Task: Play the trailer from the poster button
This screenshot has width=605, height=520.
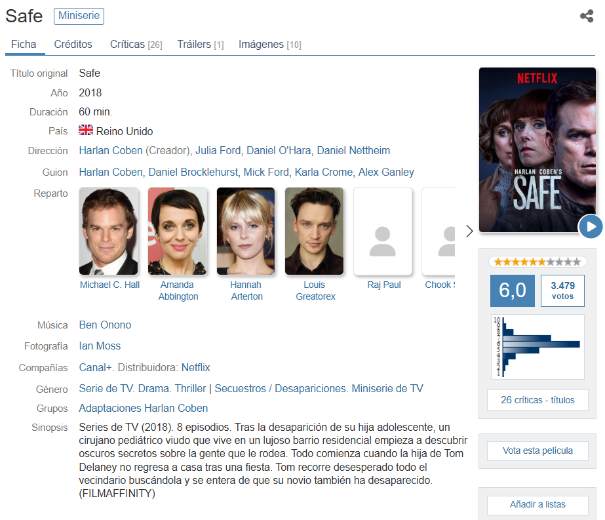Action: point(591,227)
